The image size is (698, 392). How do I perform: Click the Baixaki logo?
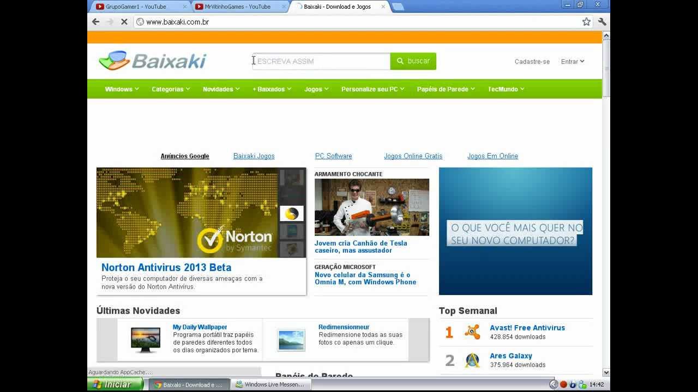[x=153, y=60]
